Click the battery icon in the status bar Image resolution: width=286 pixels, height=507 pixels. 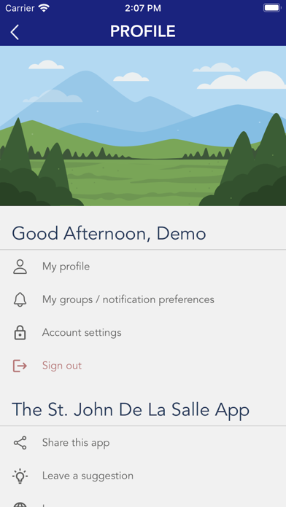(x=272, y=8)
